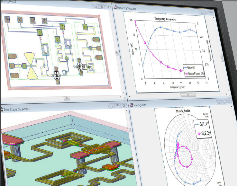Click the Two_Stage_SS_Amp:1 window title
Screen dimensions: 237x186
click(x=17, y=109)
